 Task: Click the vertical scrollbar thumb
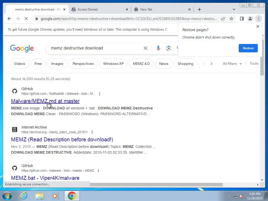[262, 58]
